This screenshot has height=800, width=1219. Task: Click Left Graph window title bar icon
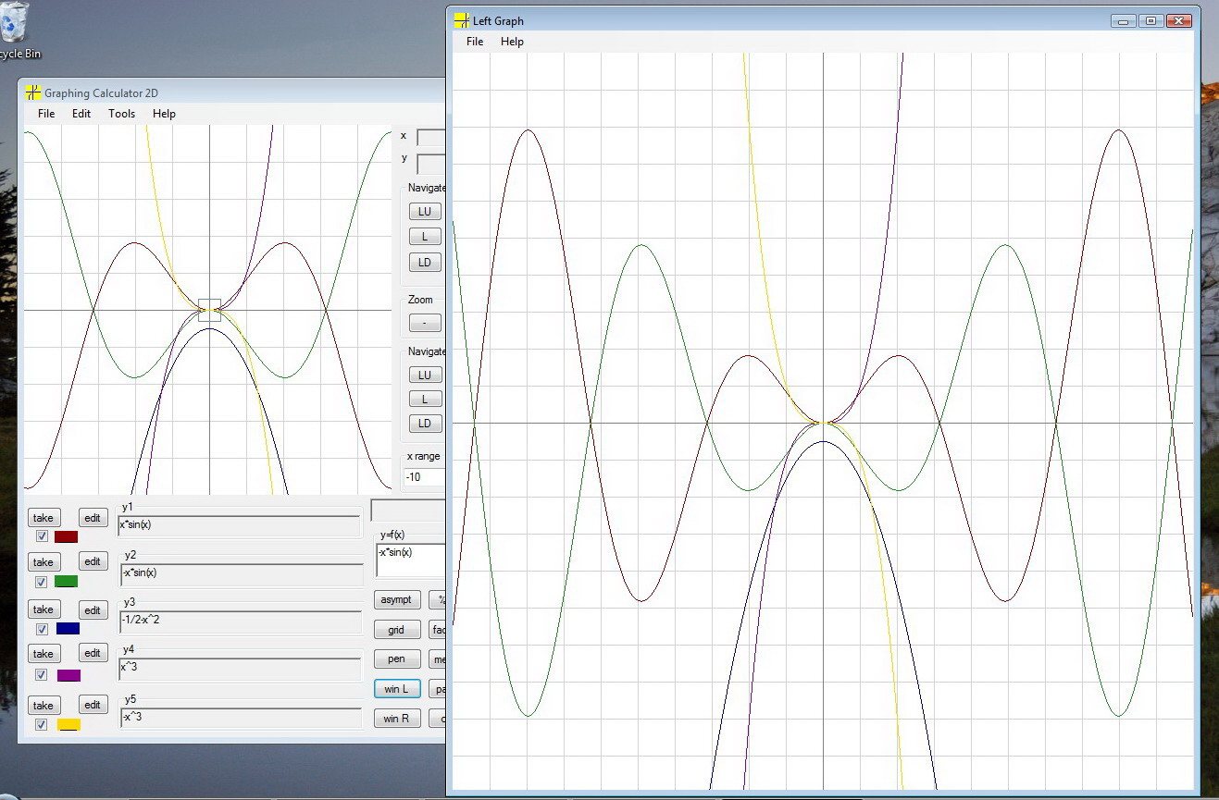point(462,20)
